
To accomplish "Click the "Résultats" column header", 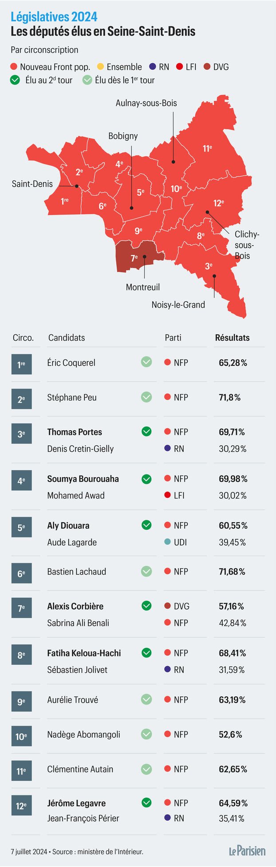I will pyautogui.click(x=232, y=338).
